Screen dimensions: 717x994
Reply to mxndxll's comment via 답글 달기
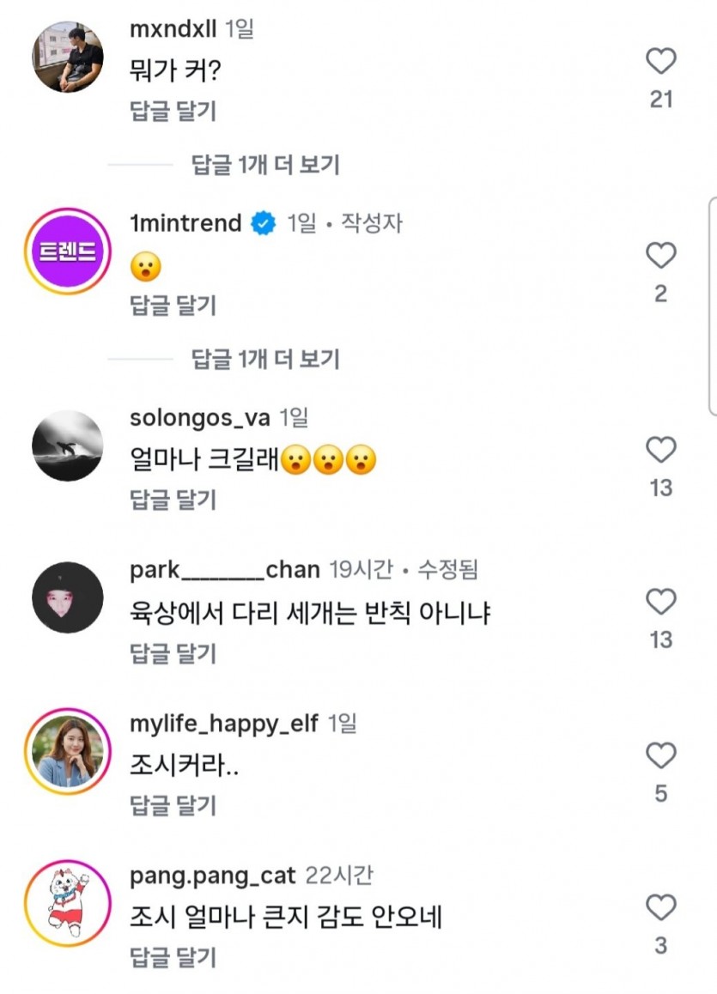[173, 111]
